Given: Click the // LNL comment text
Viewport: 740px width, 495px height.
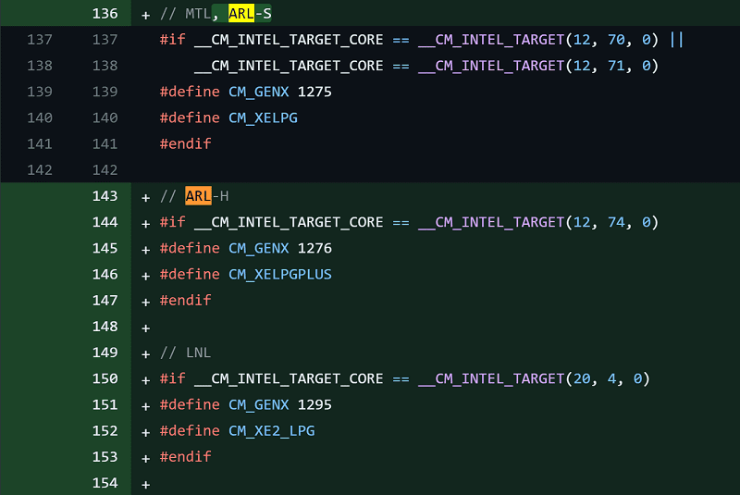Looking at the screenshot, I should click(x=186, y=353).
